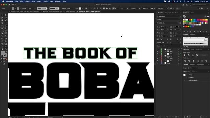The image size is (210, 118).
Task: Click the Opacity label in the control bar
Action: [x=64, y=8]
